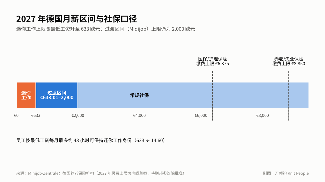
Task: Click the €8,000 axis label
Action: [262, 115]
